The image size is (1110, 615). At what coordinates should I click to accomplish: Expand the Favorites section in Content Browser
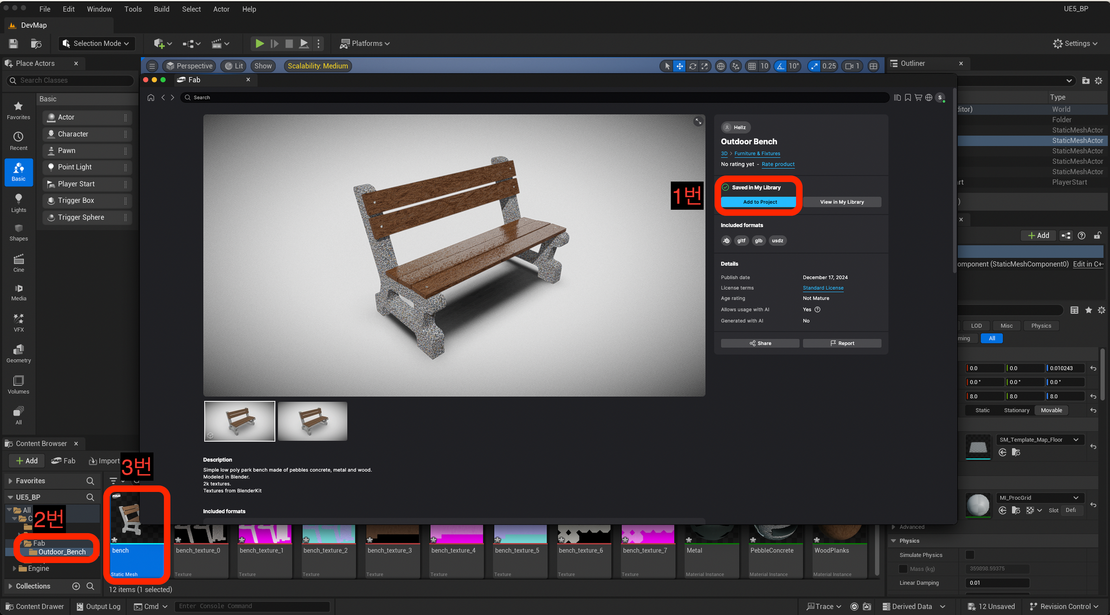point(10,481)
